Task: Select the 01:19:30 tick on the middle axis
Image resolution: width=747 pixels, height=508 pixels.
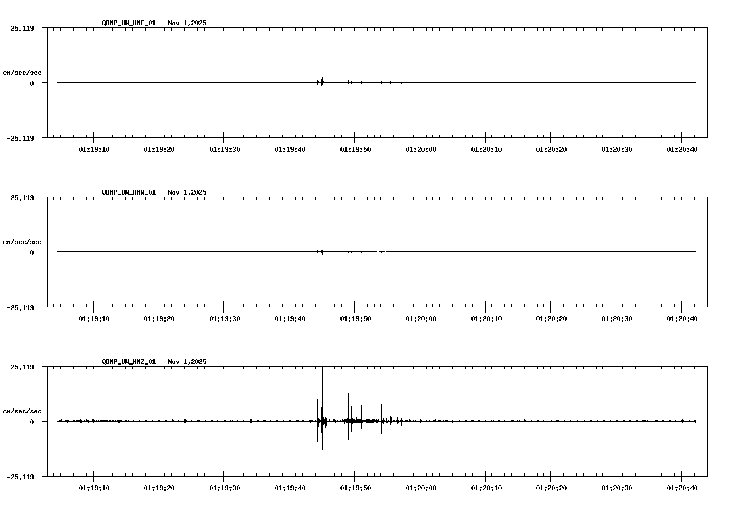Action: [226, 317]
